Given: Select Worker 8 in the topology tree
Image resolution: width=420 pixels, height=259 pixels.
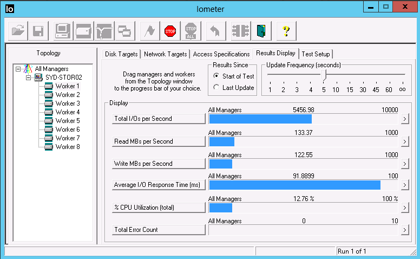Looking at the screenshot, I should tap(68, 147).
